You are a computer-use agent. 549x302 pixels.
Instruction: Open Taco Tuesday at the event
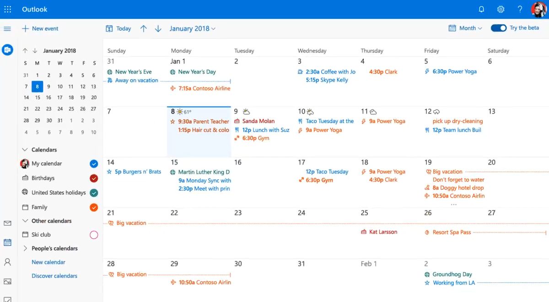point(326,121)
